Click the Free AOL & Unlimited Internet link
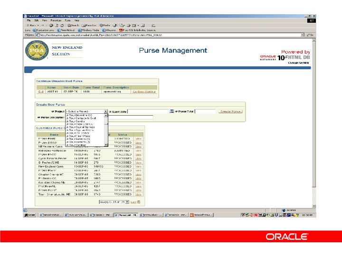This screenshot has height=256, width=342. [x=137, y=30]
